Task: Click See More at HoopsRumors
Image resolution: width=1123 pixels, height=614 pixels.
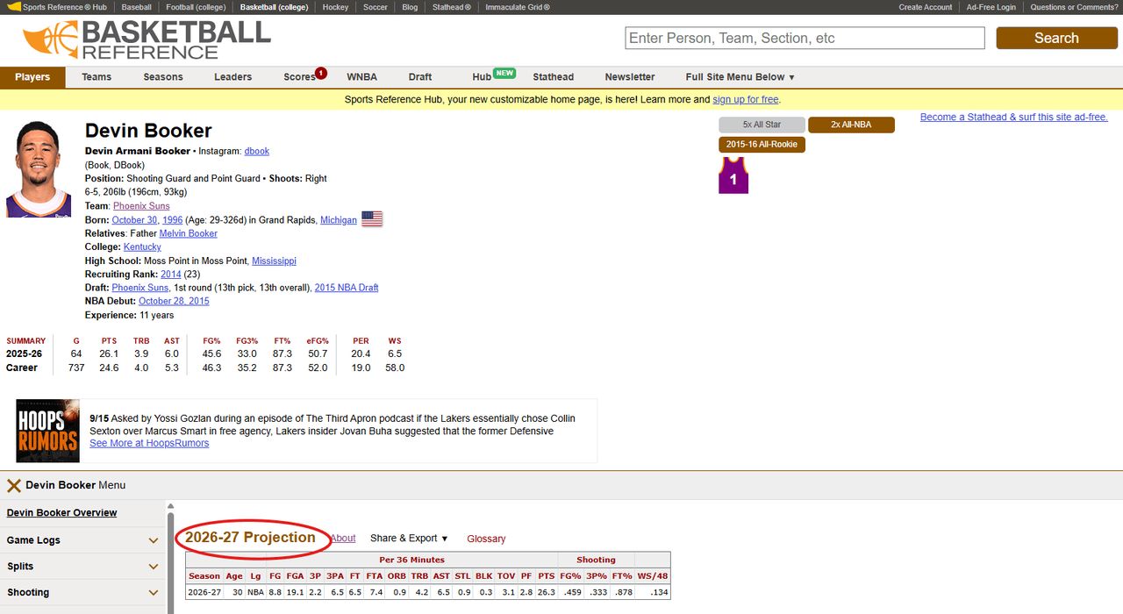Action: 149,443
